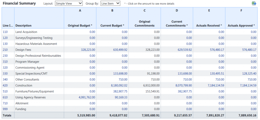Select the Design Professional Reimbursables description
The width and height of the screenshot is (260, 120).
coord(38,56)
